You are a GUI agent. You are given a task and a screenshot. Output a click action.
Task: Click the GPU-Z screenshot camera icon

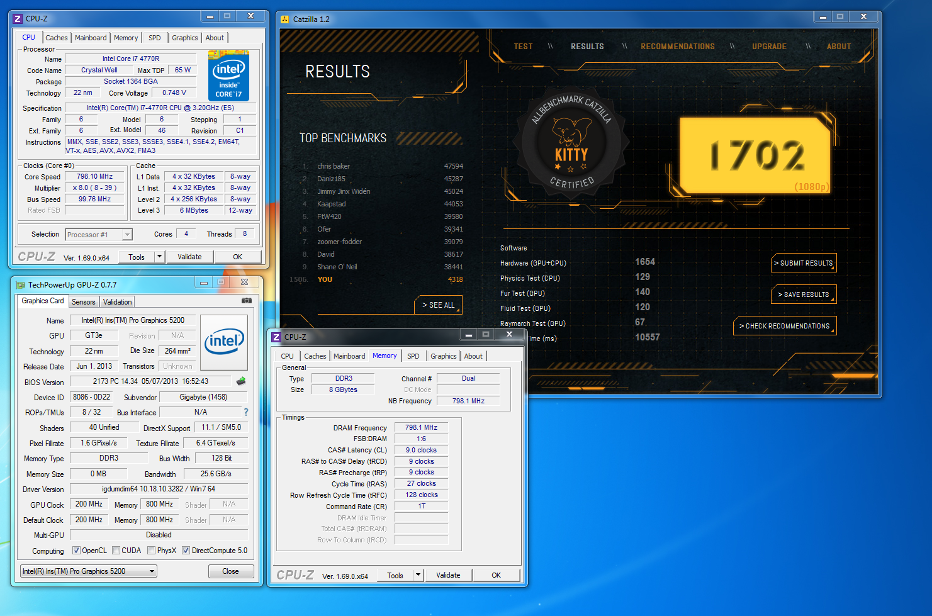pyautogui.click(x=247, y=301)
